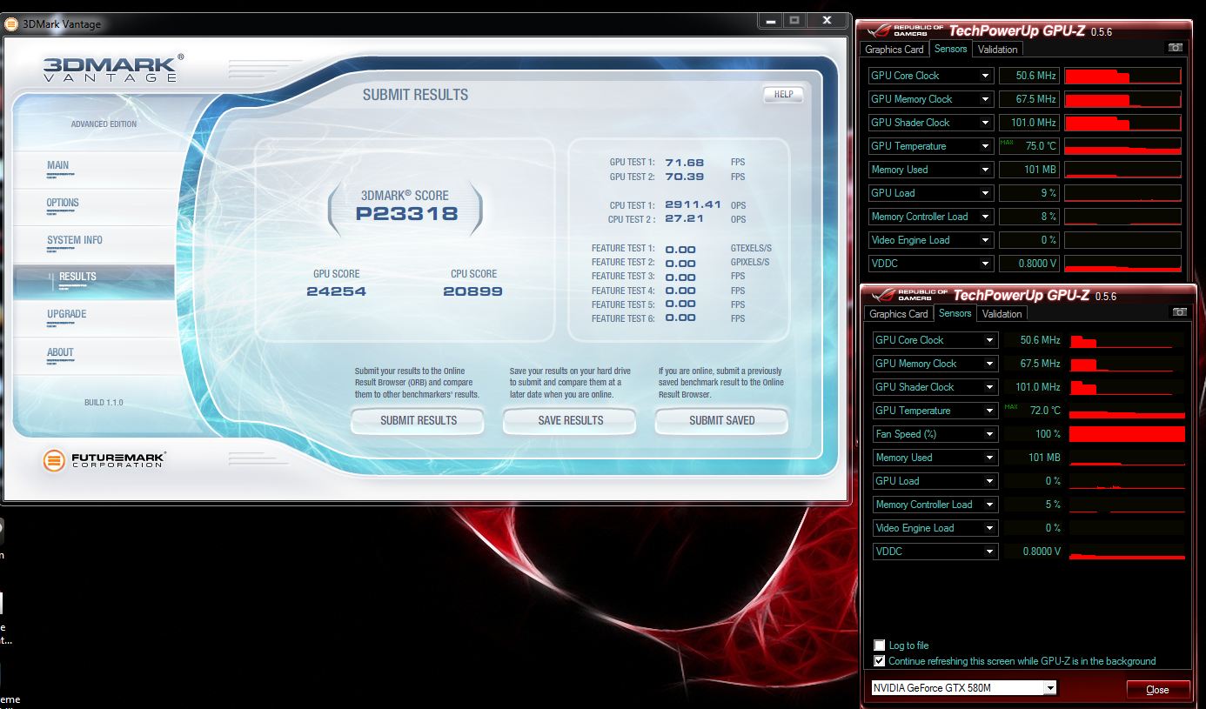
Task: Click the Futuremark Corporation logo
Action: pyautogui.click(x=104, y=460)
